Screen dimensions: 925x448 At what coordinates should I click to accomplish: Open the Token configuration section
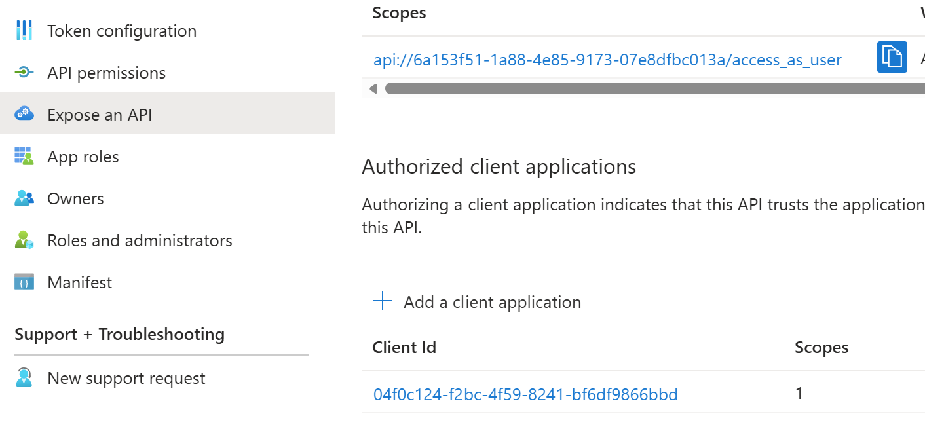tap(122, 30)
